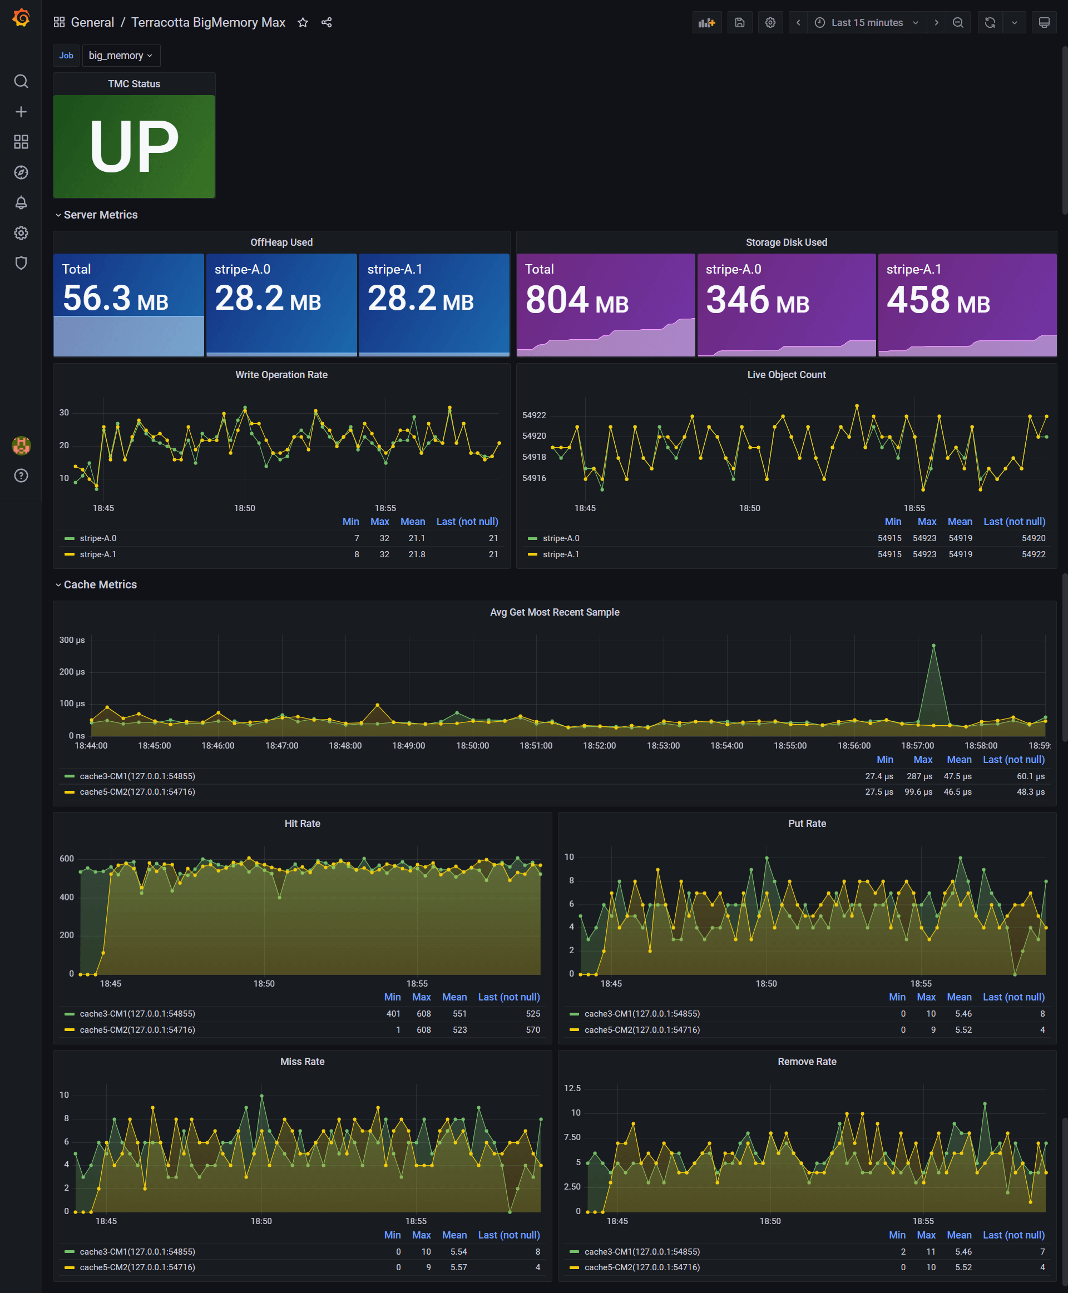Click the Hit Rate panel title
1068x1293 pixels.
click(302, 824)
